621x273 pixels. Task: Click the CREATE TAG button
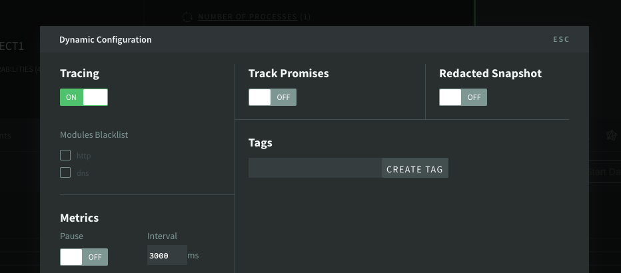point(414,168)
